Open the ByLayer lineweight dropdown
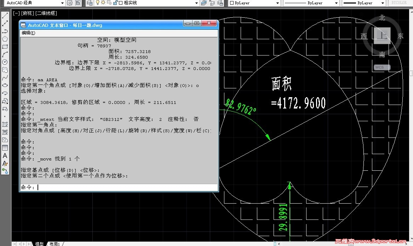The image size is (413, 246). [383, 3]
